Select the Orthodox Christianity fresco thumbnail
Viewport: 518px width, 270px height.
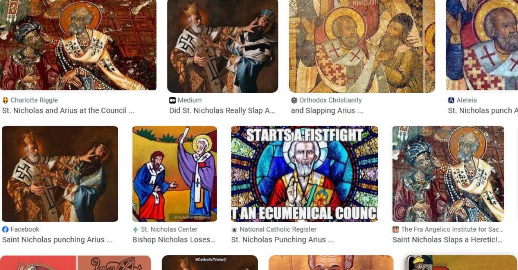(x=362, y=46)
